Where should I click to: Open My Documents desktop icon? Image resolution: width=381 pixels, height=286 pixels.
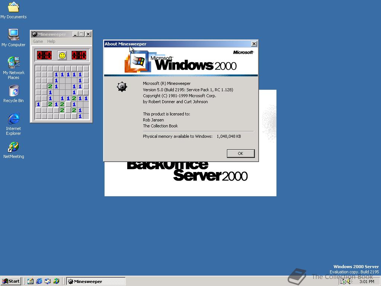13,10
